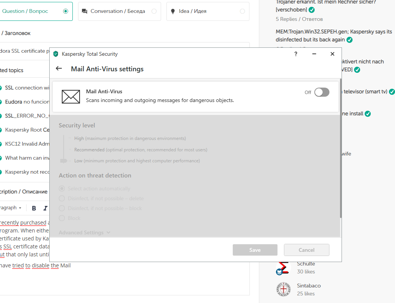Open related topic 'Kaspersky not reco...'
The height and width of the screenshot is (303, 395).
coord(27,172)
